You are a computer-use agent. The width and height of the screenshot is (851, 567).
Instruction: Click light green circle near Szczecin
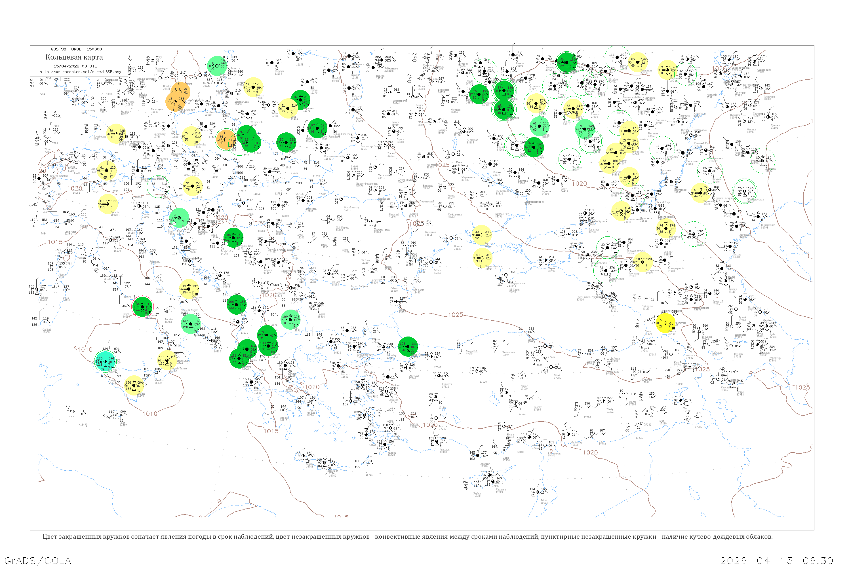click(217, 66)
